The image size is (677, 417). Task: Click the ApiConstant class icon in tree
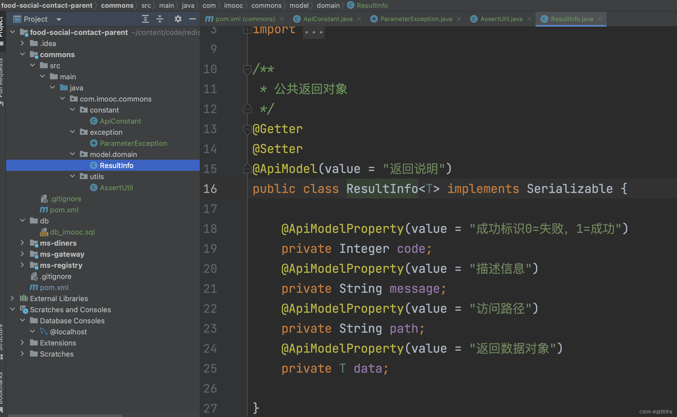point(94,121)
